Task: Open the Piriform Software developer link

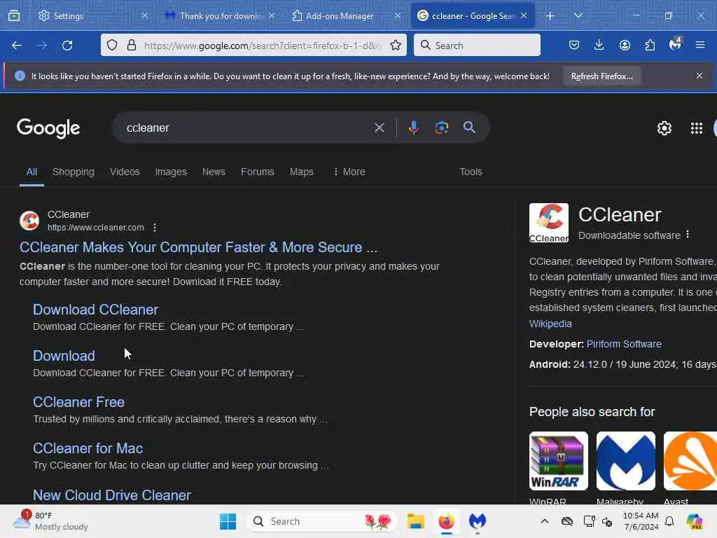Action: pyautogui.click(x=624, y=344)
